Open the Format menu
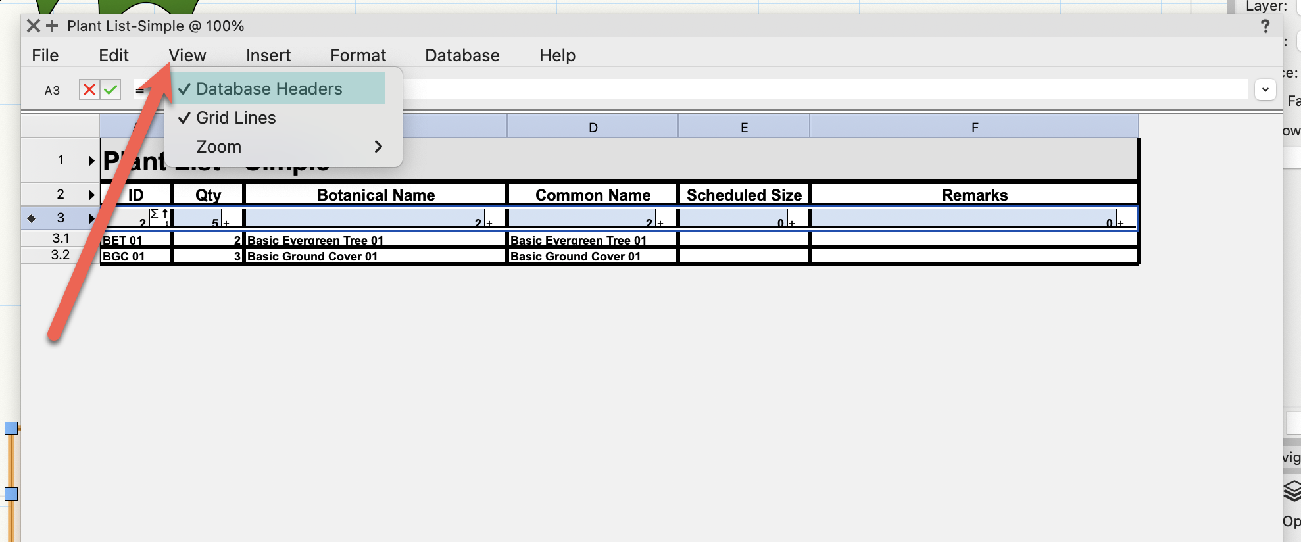Screen dimensions: 1301x542 358,55
